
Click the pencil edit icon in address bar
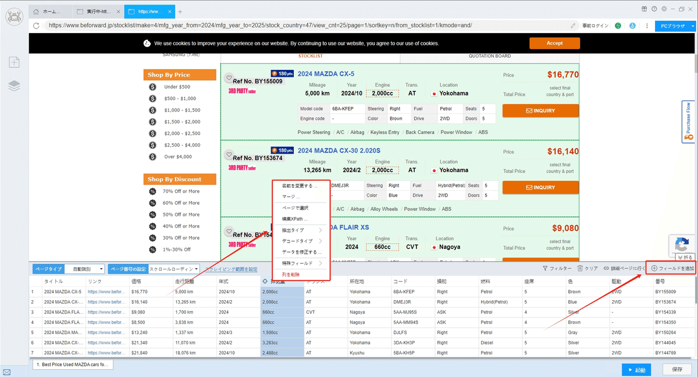(573, 26)
